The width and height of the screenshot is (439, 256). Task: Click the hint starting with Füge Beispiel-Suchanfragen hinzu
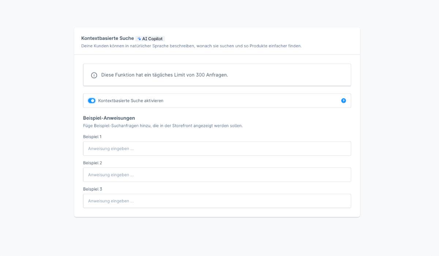[163, 125]
